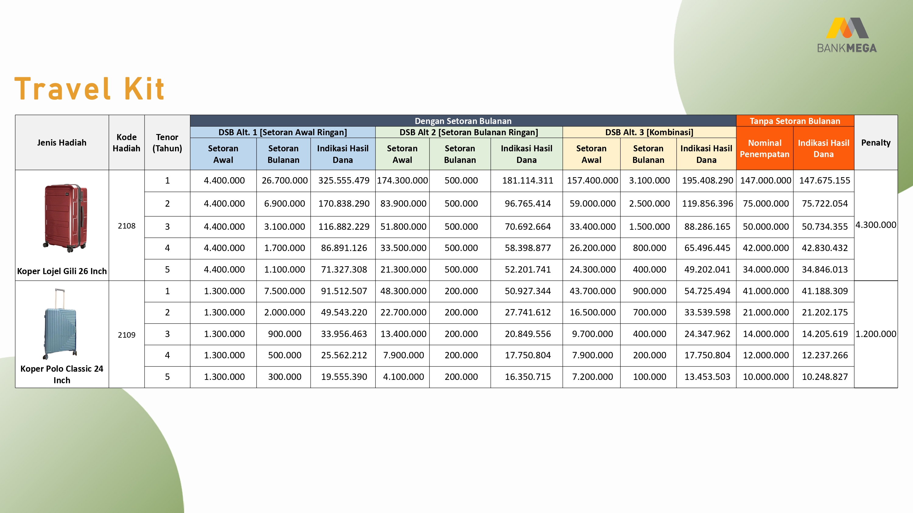Click the 'Travel Kit' title

point(89,89)
